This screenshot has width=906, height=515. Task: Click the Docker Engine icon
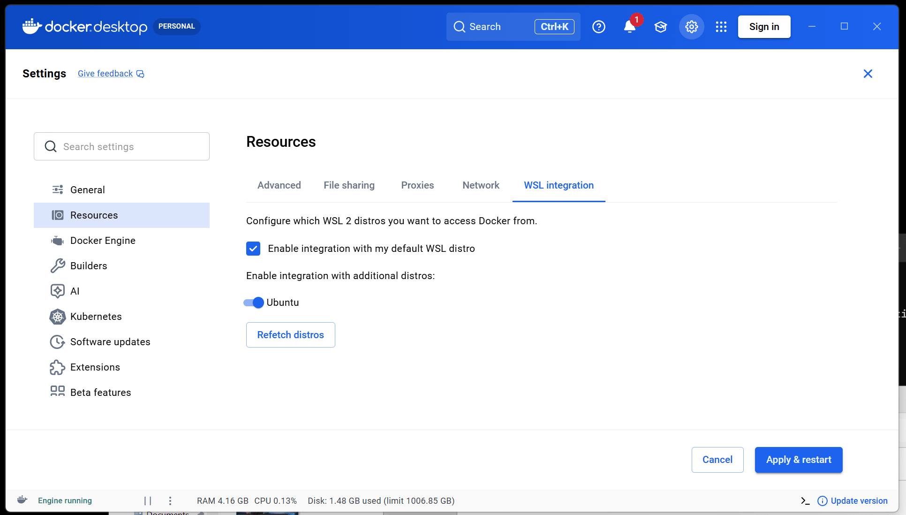coord(58,241)
